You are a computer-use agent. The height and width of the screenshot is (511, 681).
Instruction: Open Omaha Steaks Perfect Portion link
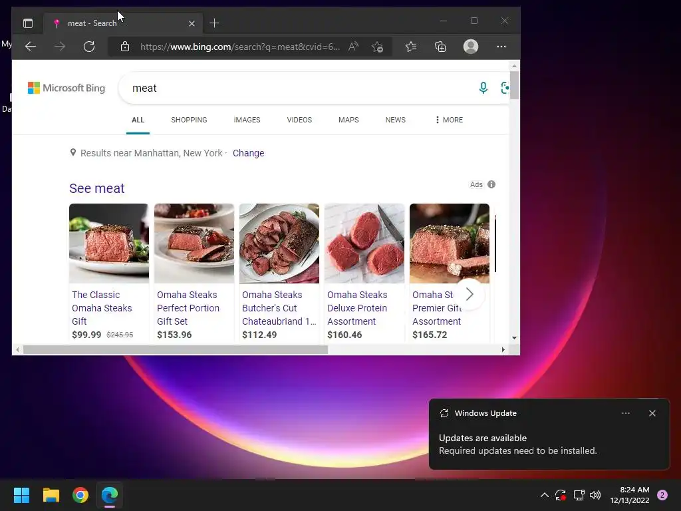[x=188, y=308]
